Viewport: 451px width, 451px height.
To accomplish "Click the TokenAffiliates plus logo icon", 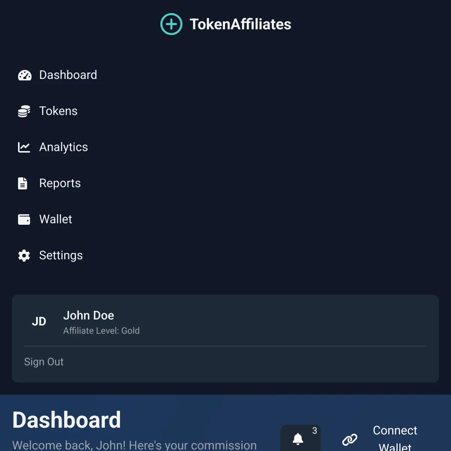I will (x=171, y=24).
